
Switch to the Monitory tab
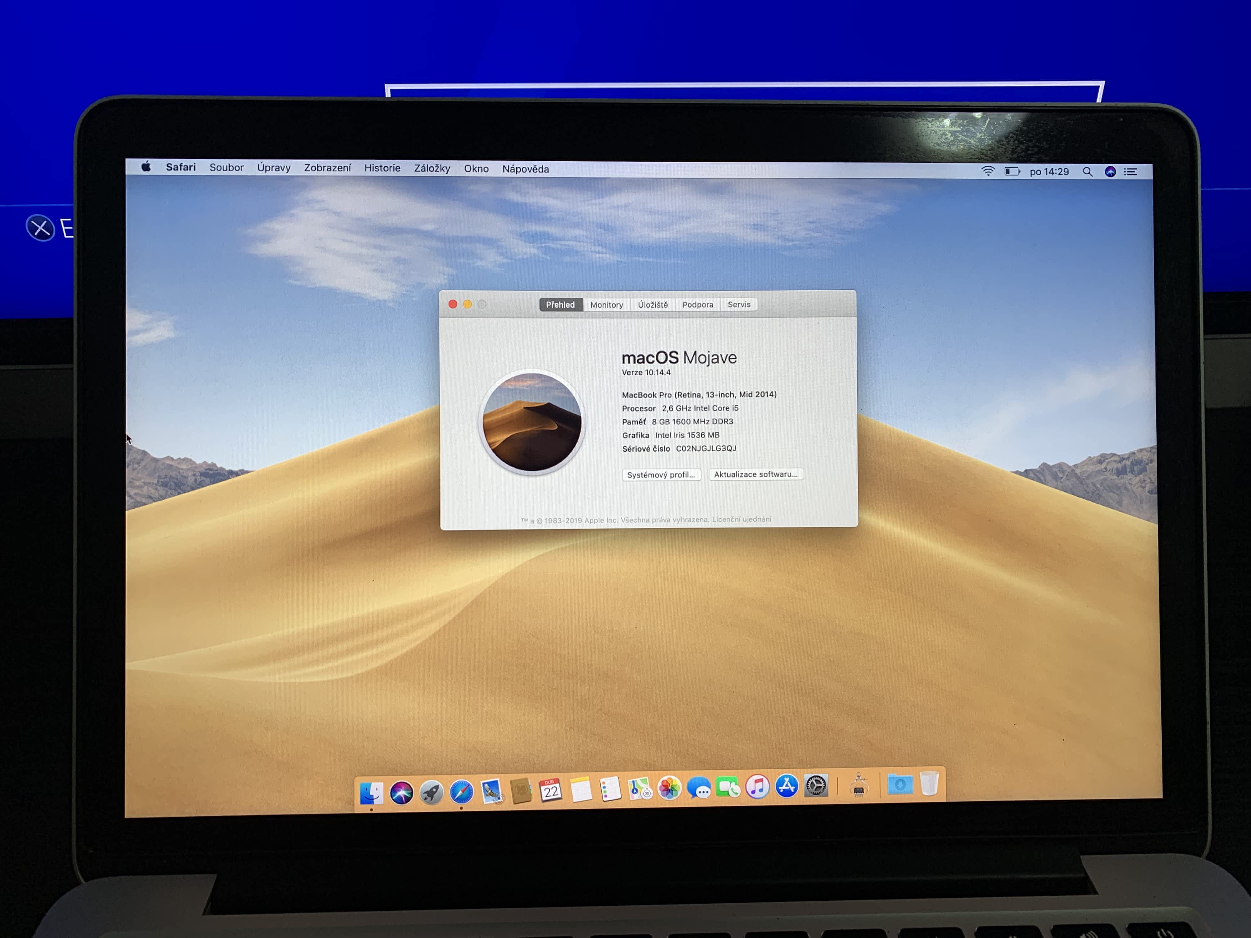click(606, 305)
